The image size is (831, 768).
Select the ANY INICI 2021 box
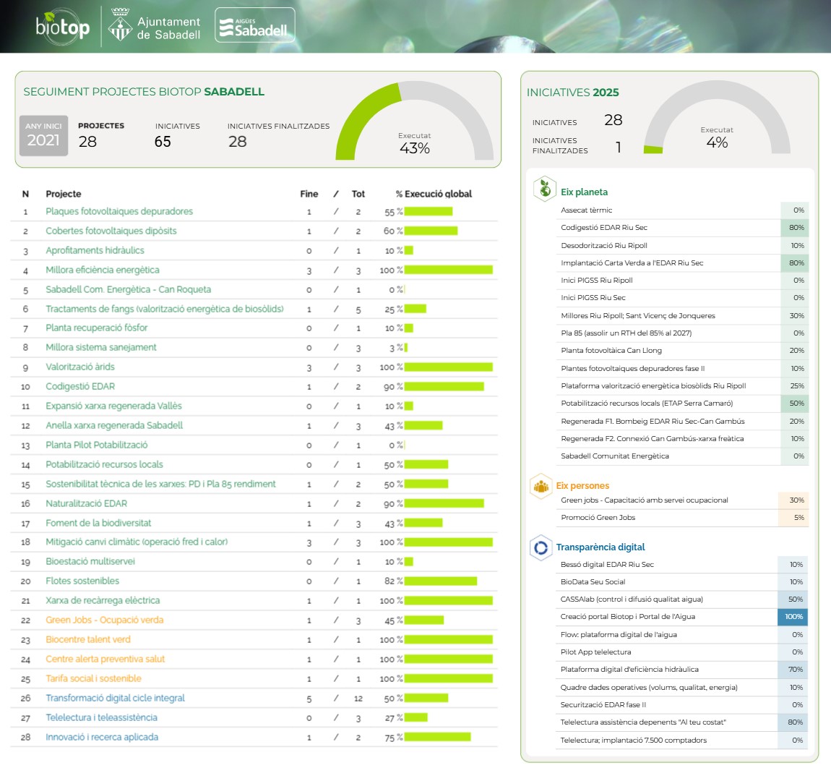tap(44, 136)
